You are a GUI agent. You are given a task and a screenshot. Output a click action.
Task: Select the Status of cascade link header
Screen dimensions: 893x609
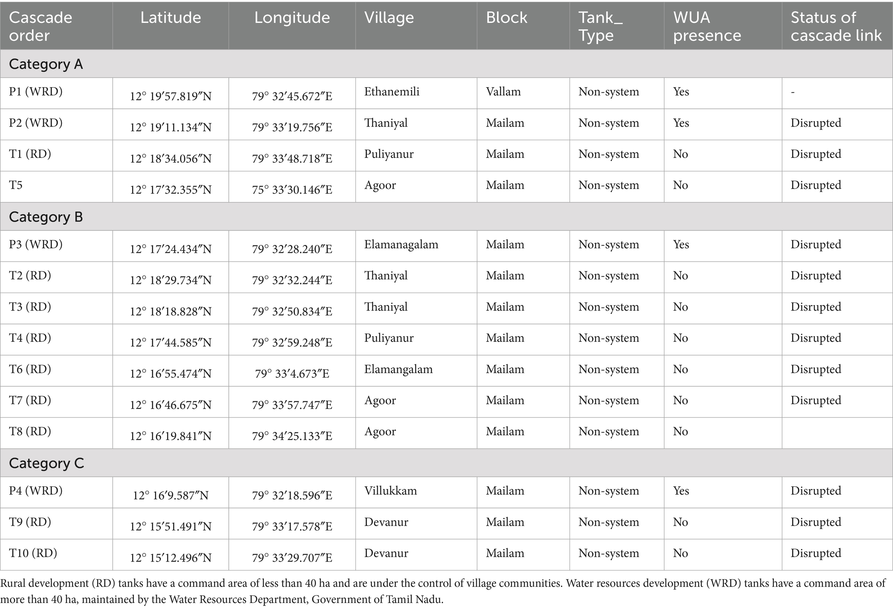836,26
